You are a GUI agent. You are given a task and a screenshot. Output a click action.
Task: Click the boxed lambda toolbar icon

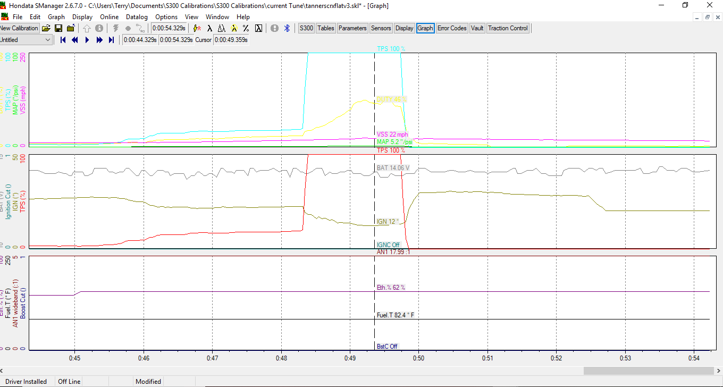[258, 28]
